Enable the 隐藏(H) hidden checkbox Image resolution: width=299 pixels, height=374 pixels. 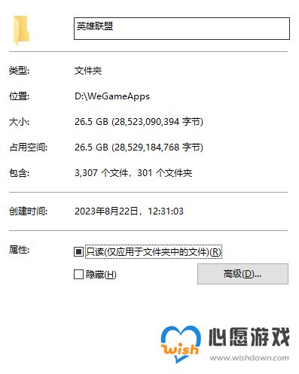click(78, 274)
